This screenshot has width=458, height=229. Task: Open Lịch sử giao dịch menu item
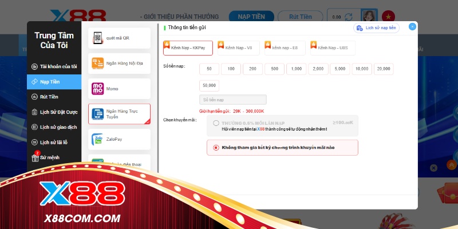tap(54, 127)
